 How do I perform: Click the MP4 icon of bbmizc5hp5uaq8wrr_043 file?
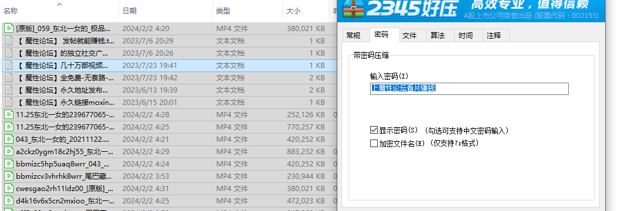pyautogui.click(x=8, y=164)
